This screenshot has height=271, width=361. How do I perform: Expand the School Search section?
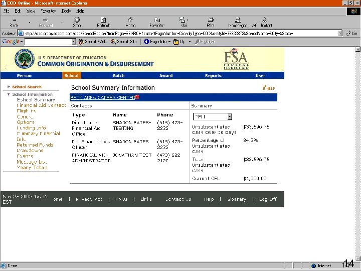point(27,87)
